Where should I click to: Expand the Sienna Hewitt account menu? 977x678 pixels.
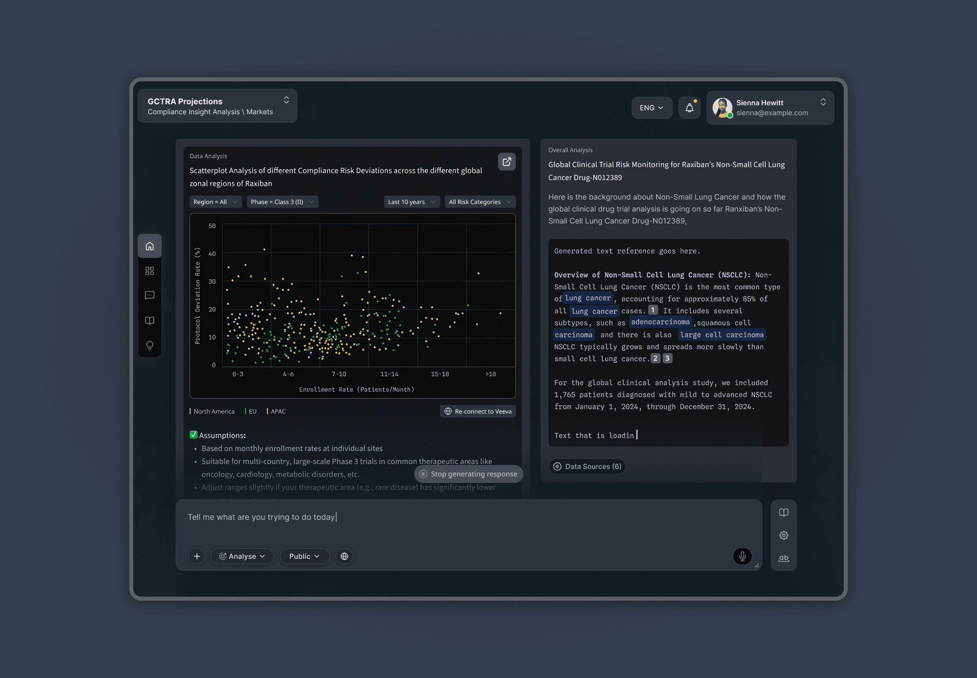click(x=823, y=102)
